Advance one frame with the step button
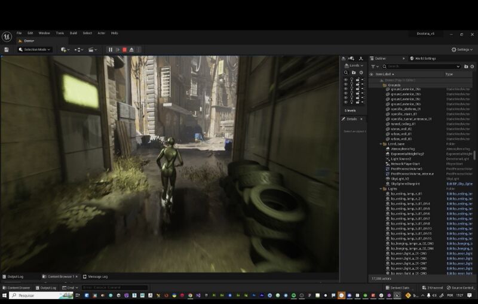 pos(117,50)
